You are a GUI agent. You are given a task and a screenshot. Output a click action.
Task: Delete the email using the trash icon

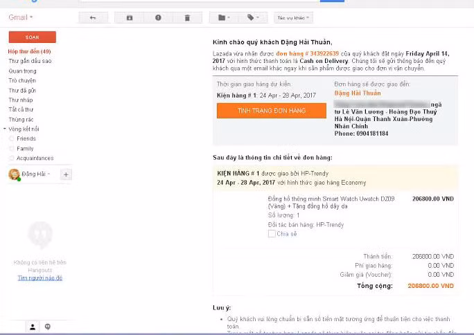(187, 18)
